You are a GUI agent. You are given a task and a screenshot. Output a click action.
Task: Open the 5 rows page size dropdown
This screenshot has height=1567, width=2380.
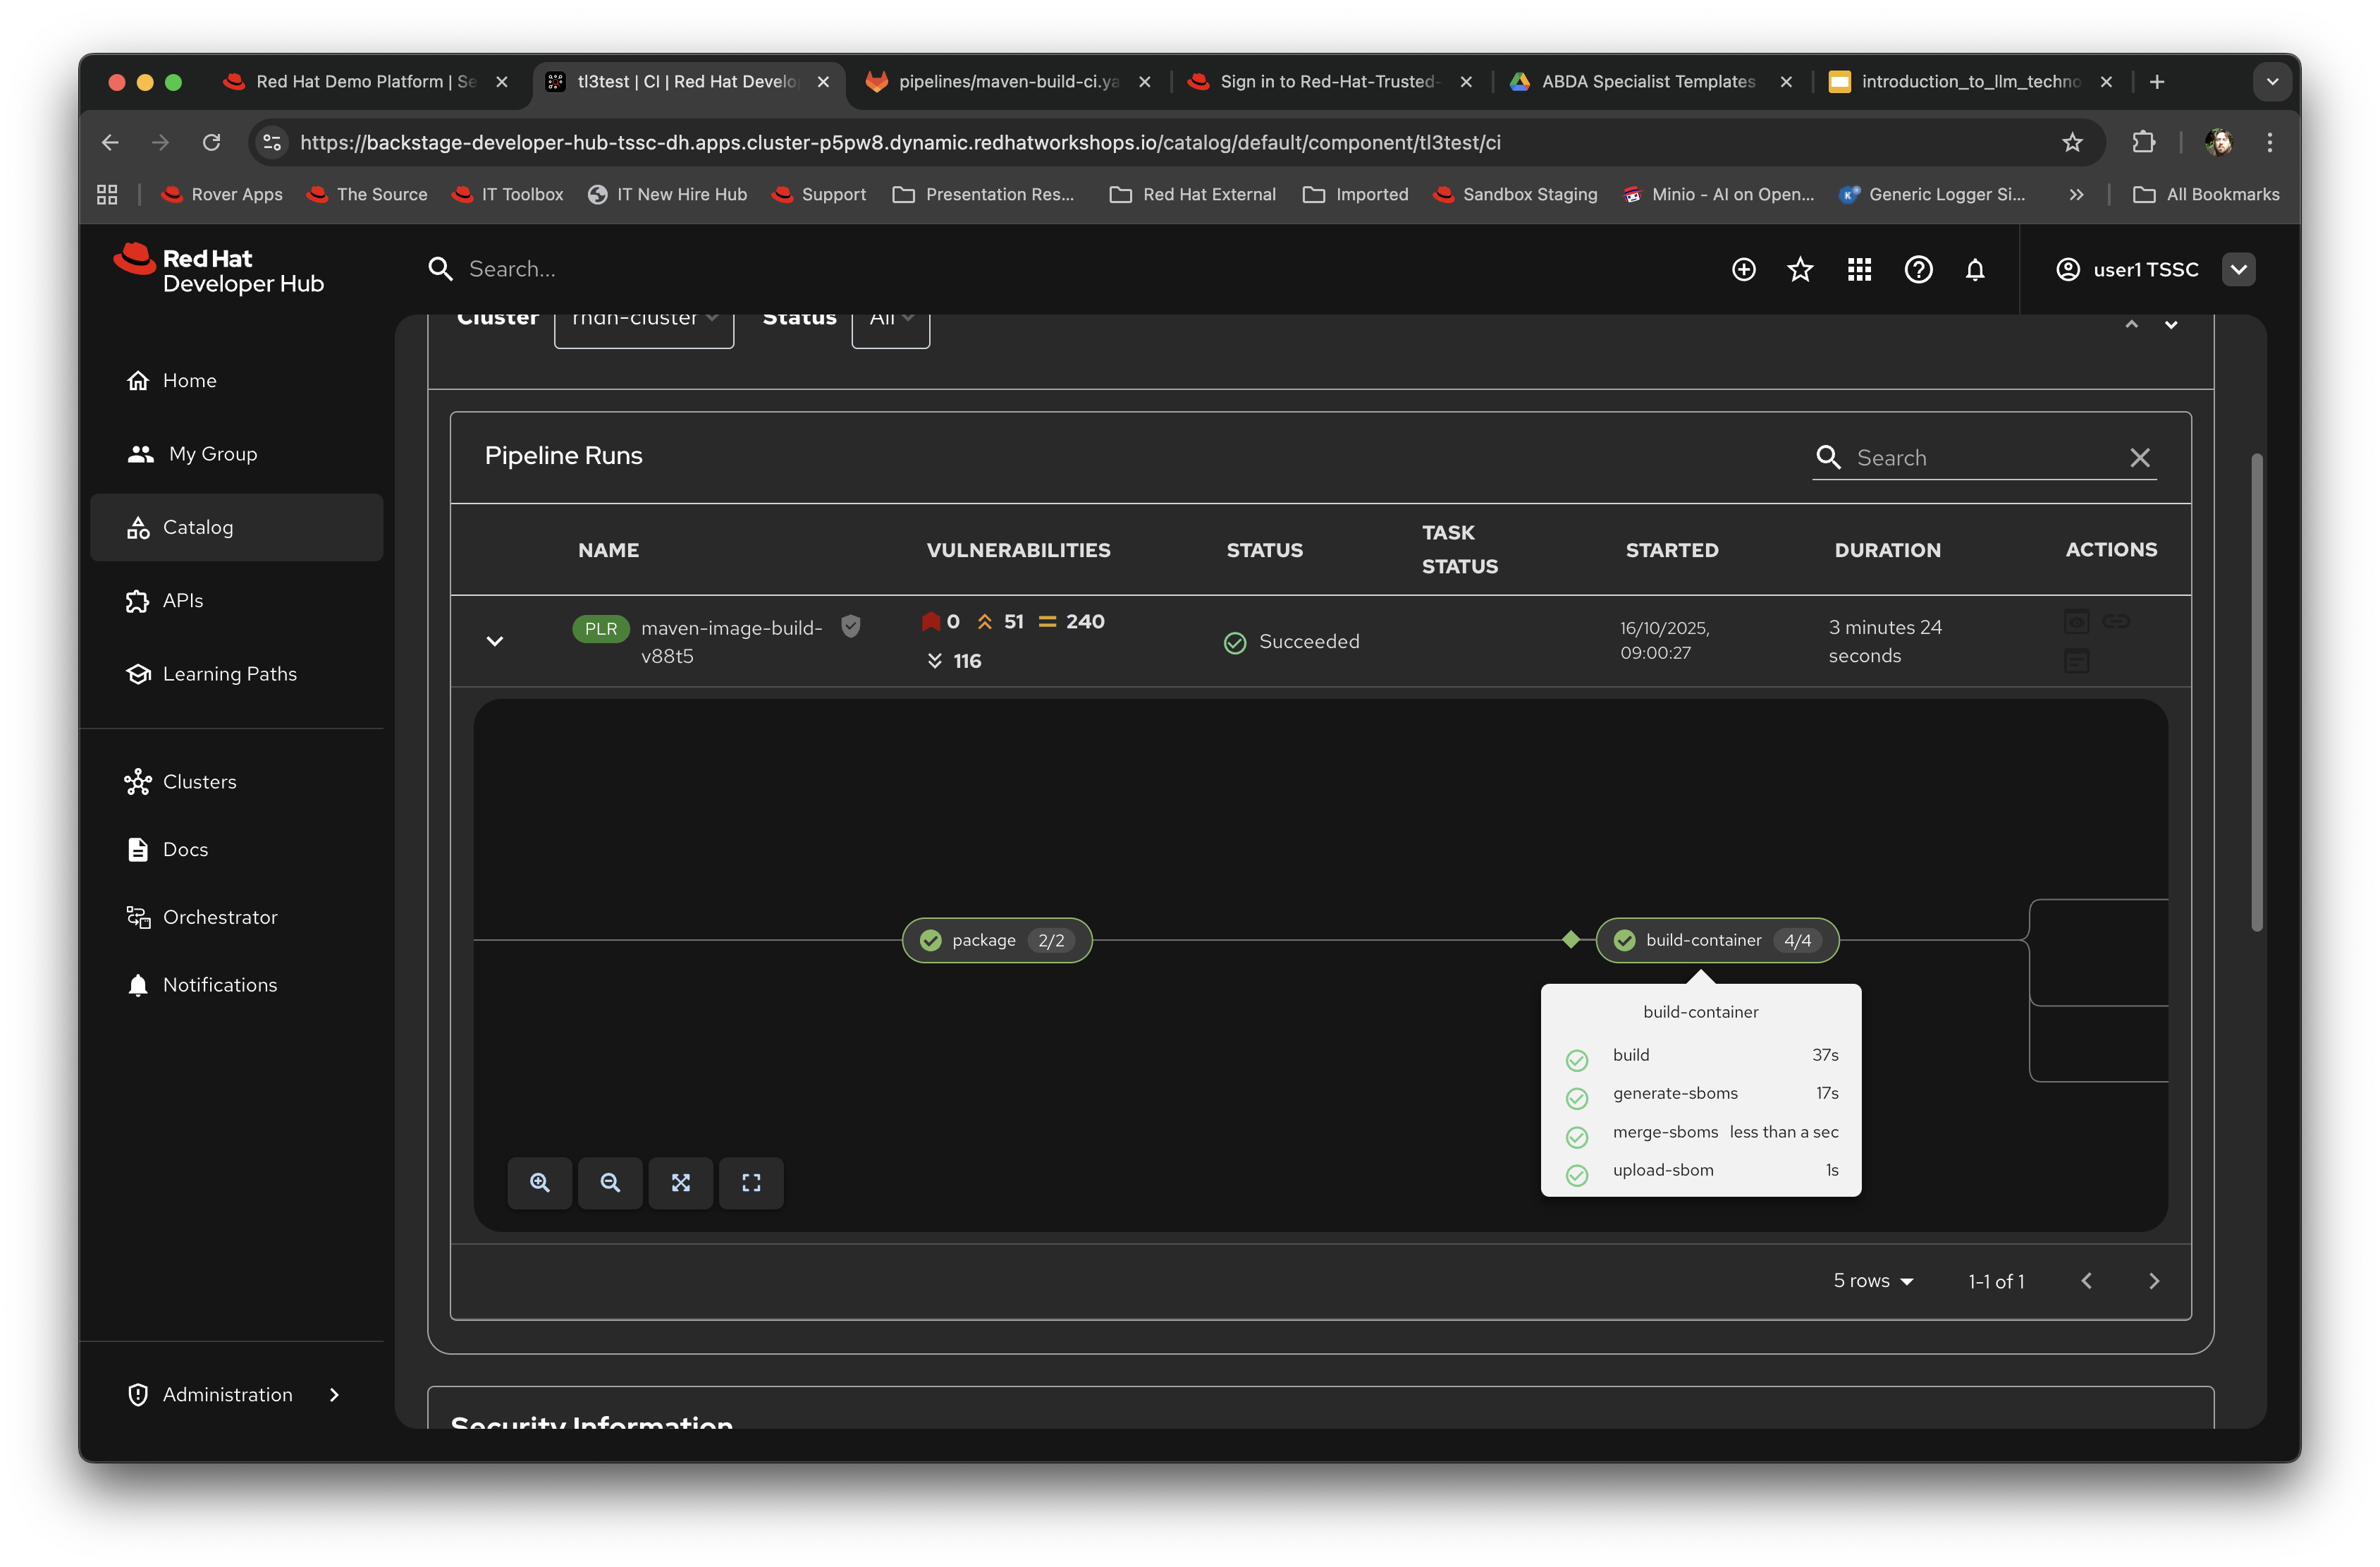1873,1281
